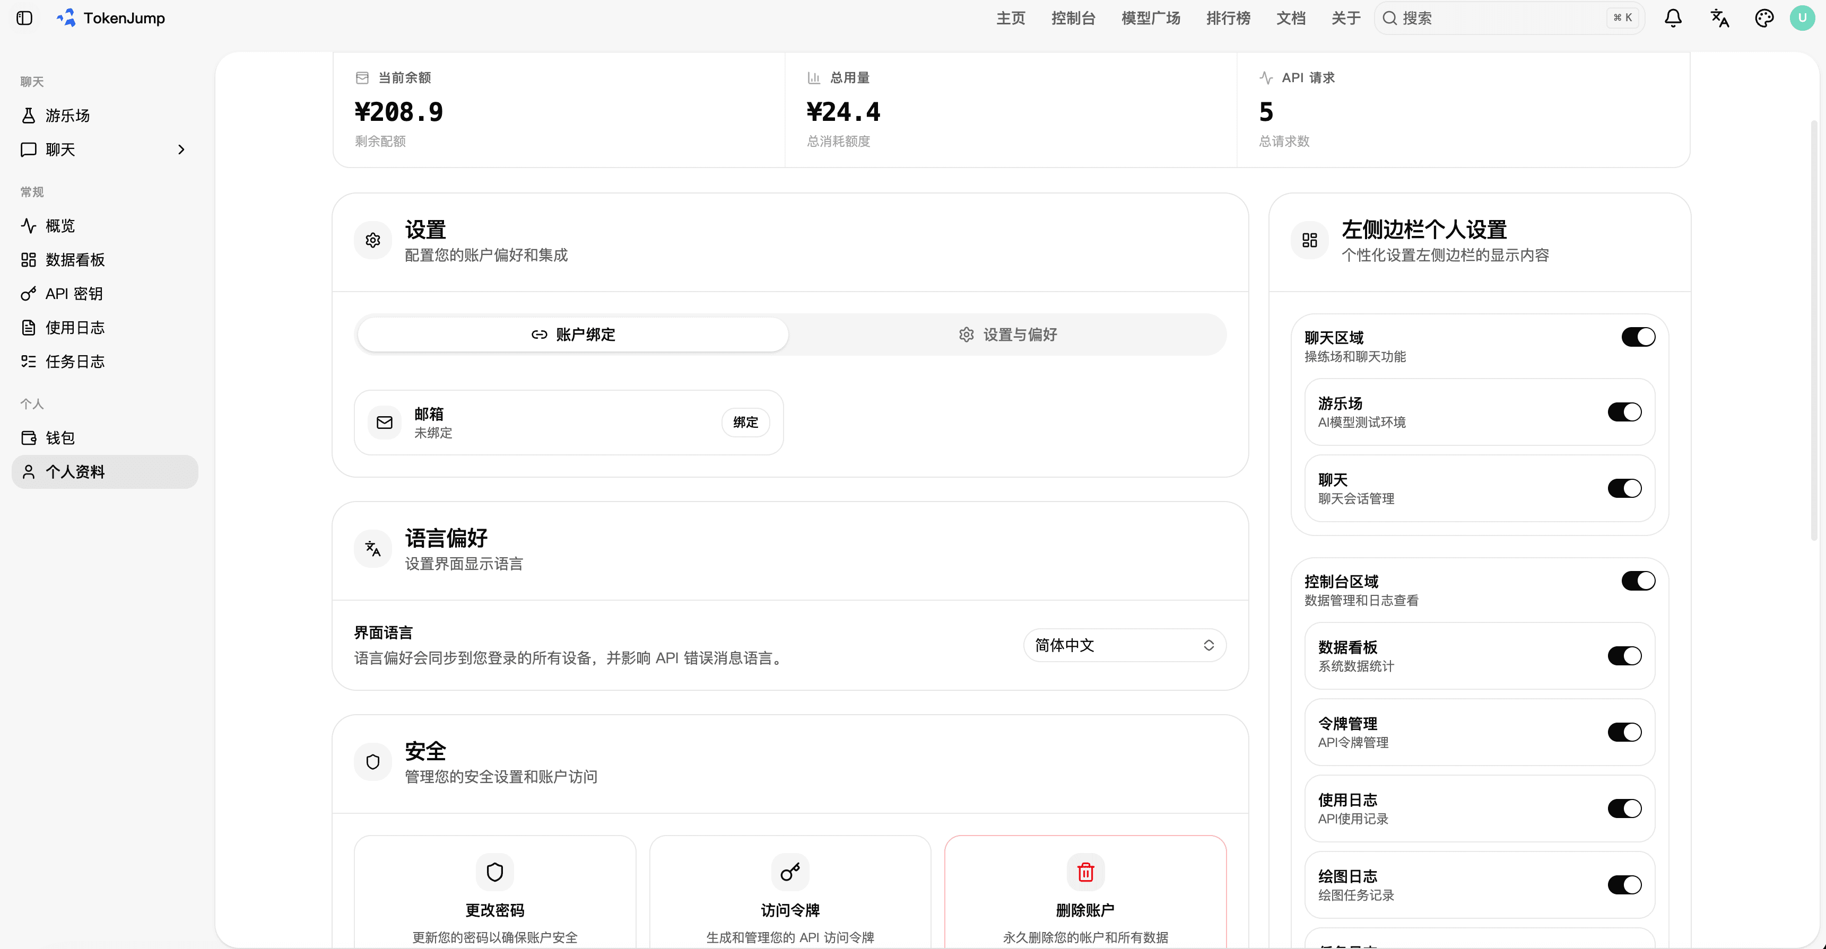Click the 总请求数 label
Image resolution: width=1826 pixels, height=949 pixels.
(x=1284, y=141)
